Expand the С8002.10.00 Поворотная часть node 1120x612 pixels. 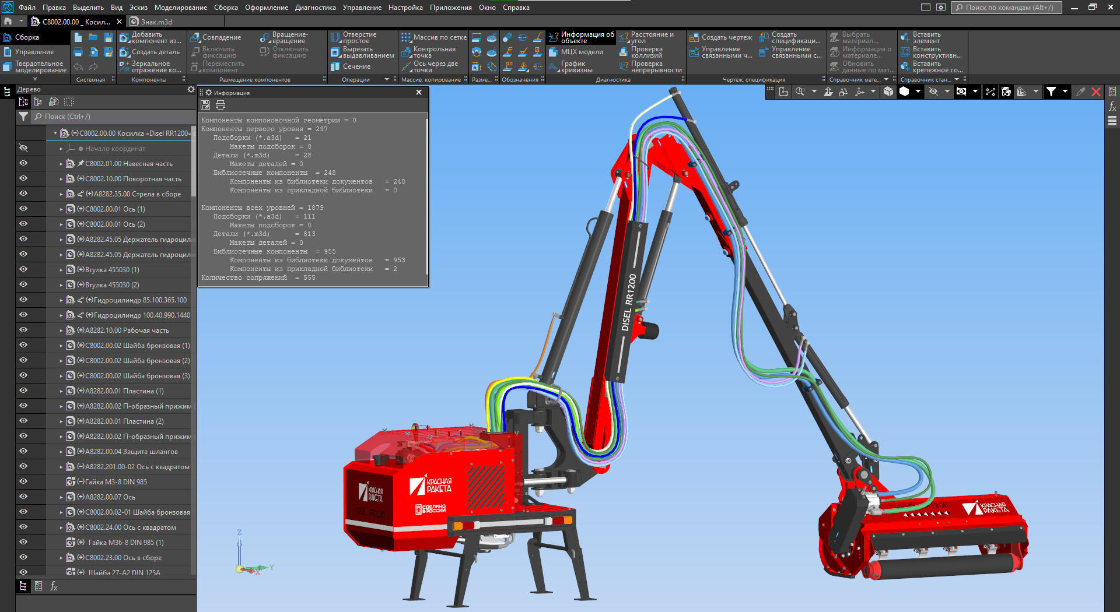tap(61, 179)
